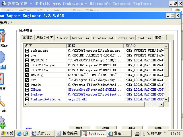Click the Windows Start button 开始
183x138 pixels.
tap(7, 133)
